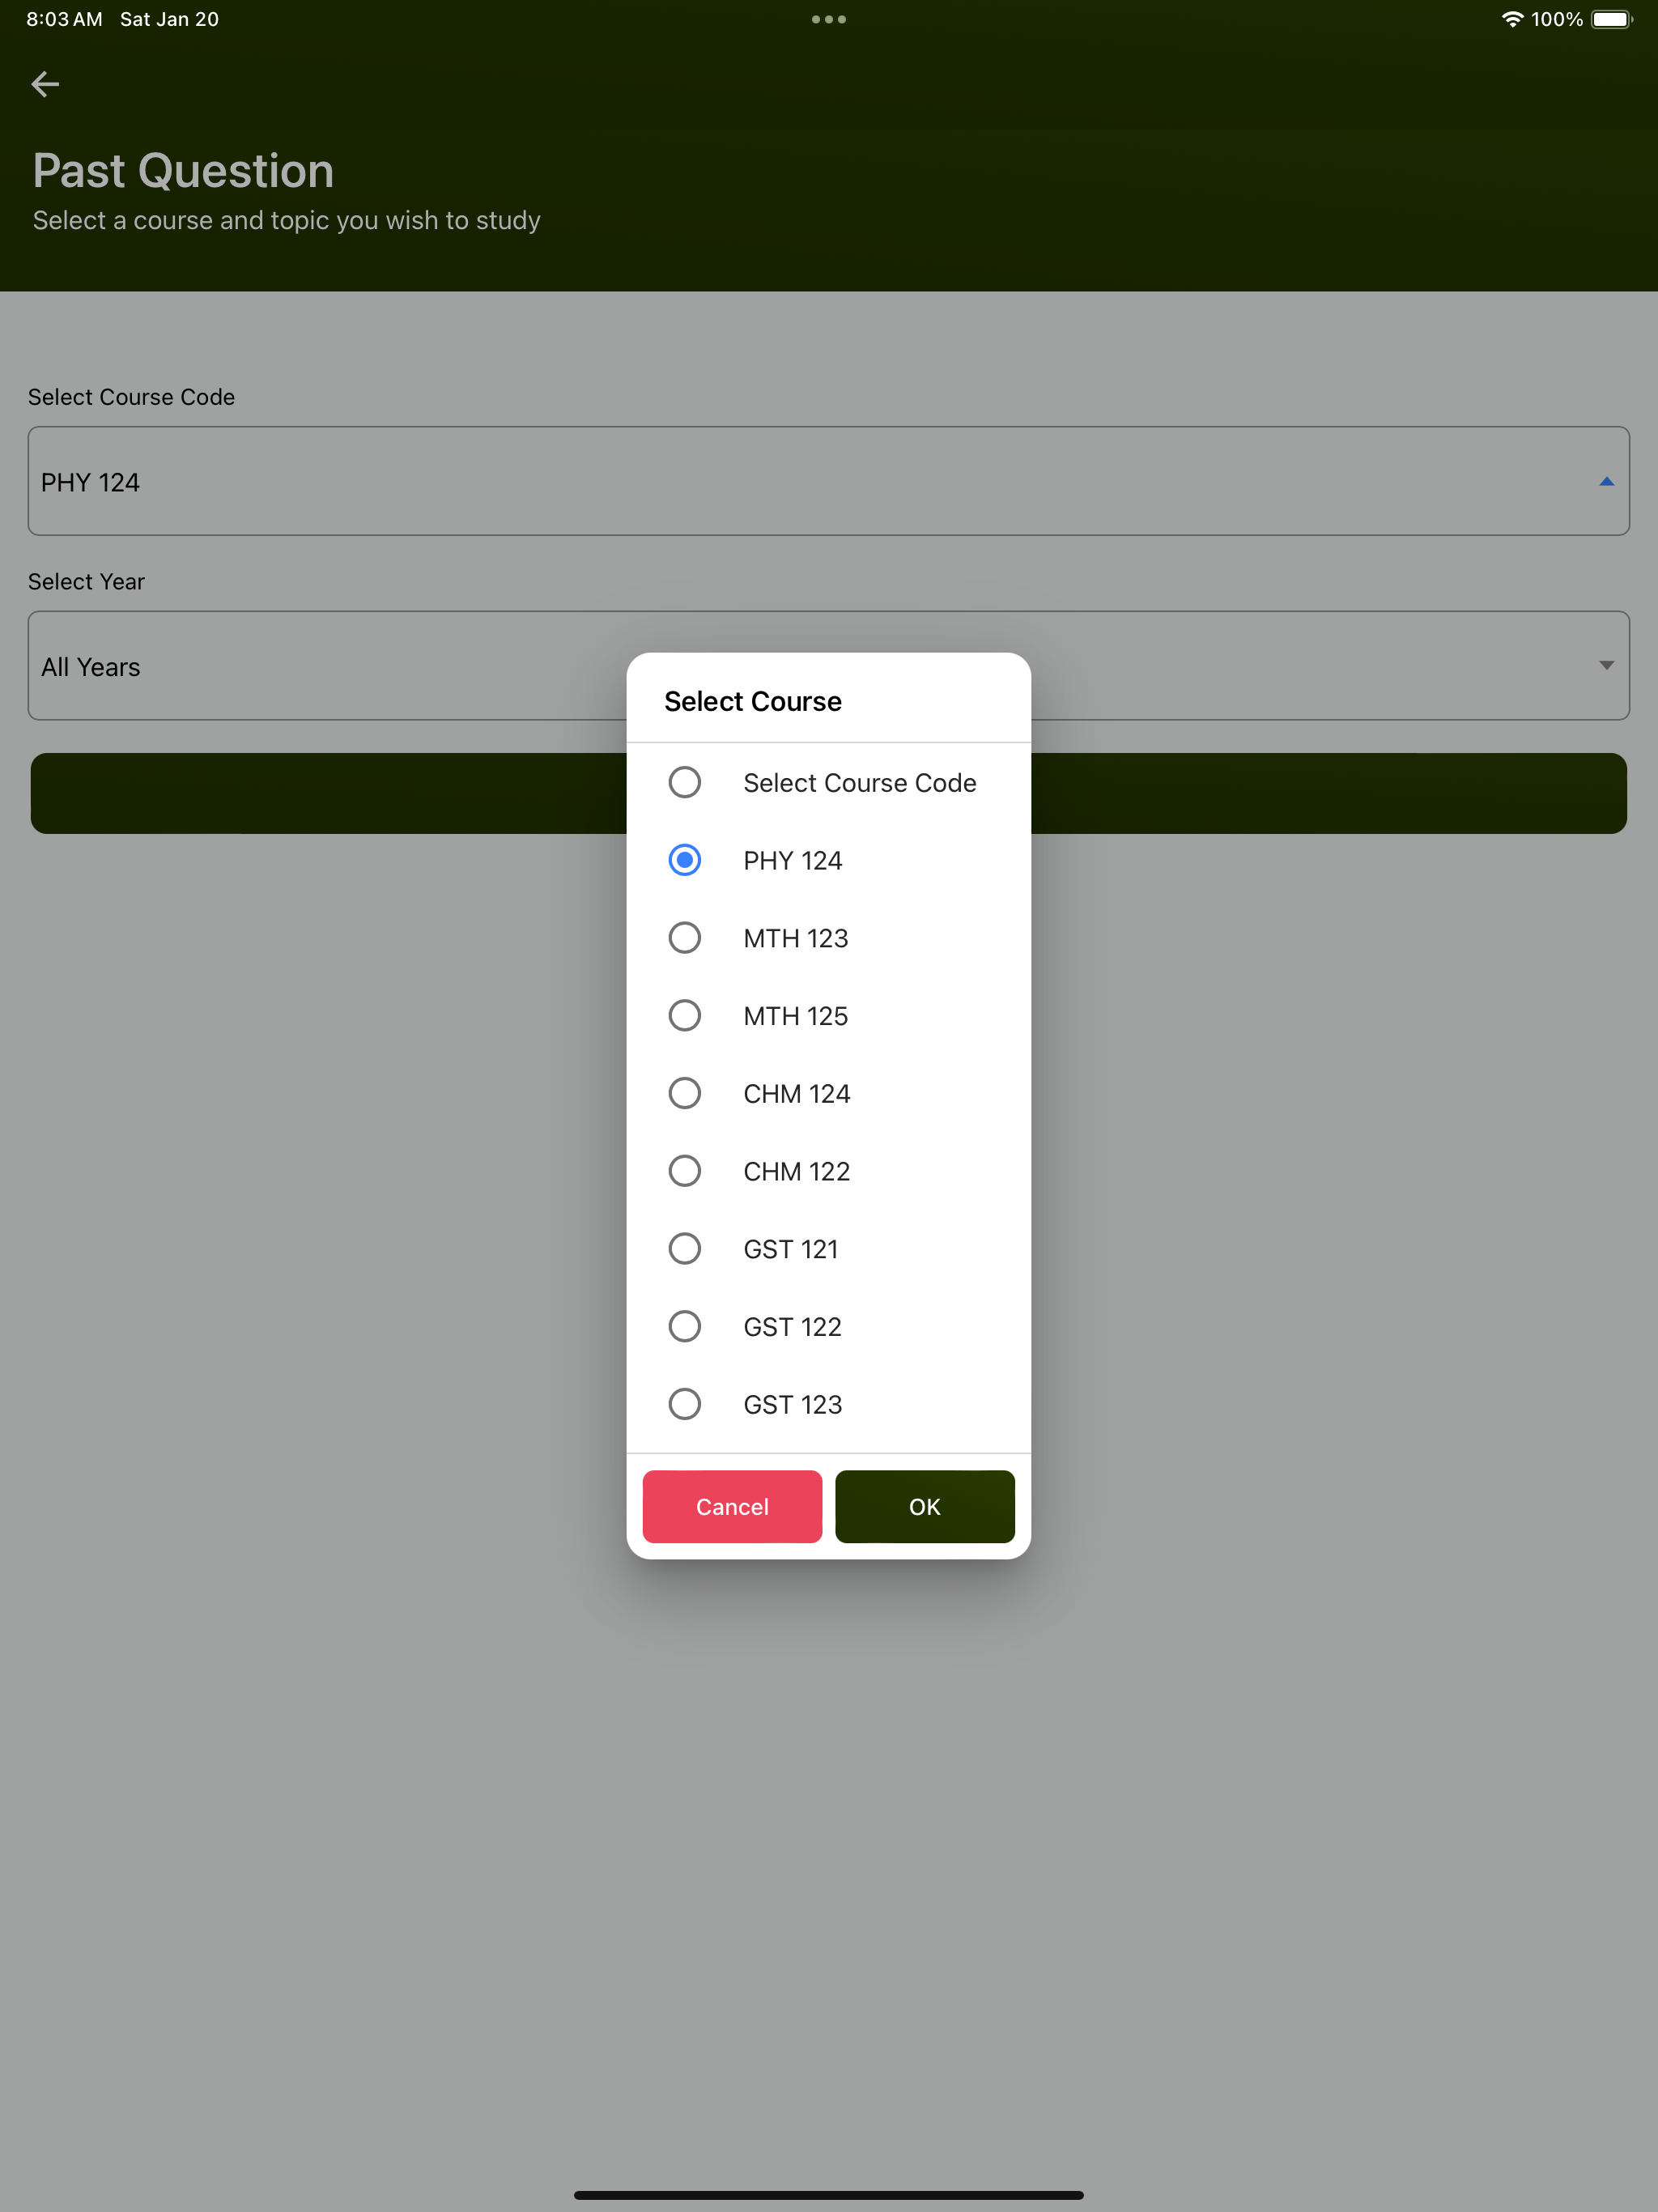Cancel the Select Course dialog

732,1506
